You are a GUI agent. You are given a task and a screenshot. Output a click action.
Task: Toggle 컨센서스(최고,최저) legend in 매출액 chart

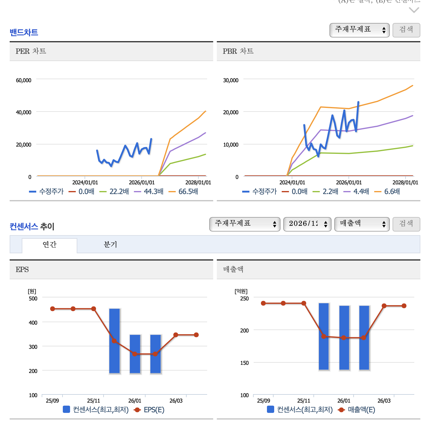(x=300, y=410)
